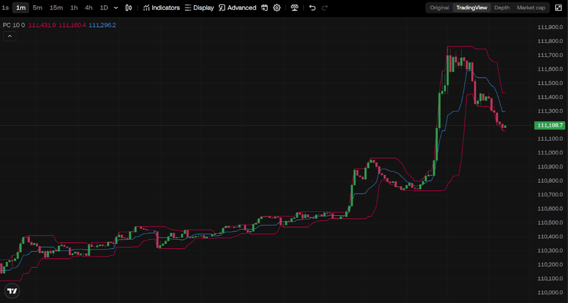Click the chart settings gear icon
The width and height of the screenshot is (568, 303).
click(x=277, y=8)
